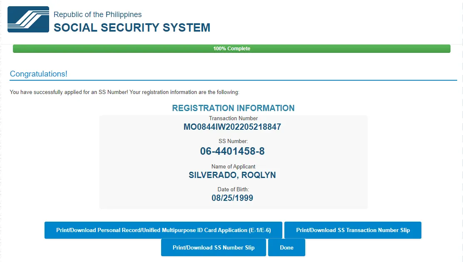The height and width of the screenshot is (262, 463).
Task: Click the 'REGISTRATION INFORMATION' heading
Action: (233, 108)
